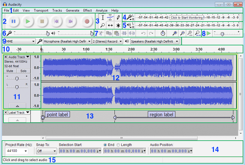Image resolution: width=245 pixels, height=165 pixels.
Task: Click the Audio Track pan slider
Action: pos(17,87)
